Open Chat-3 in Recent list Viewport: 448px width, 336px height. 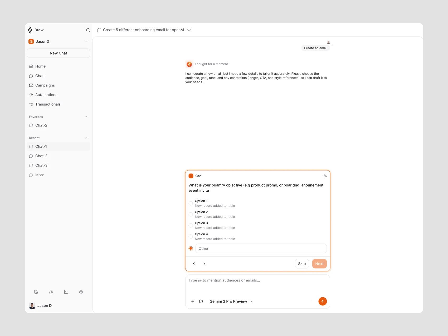point(59,165)
